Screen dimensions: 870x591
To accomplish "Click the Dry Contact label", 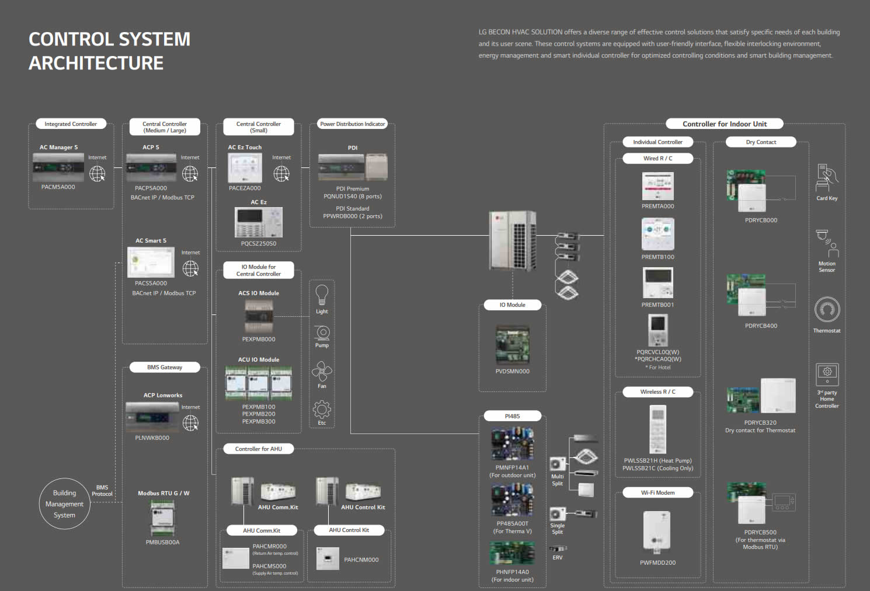I will tap(761, 142).
